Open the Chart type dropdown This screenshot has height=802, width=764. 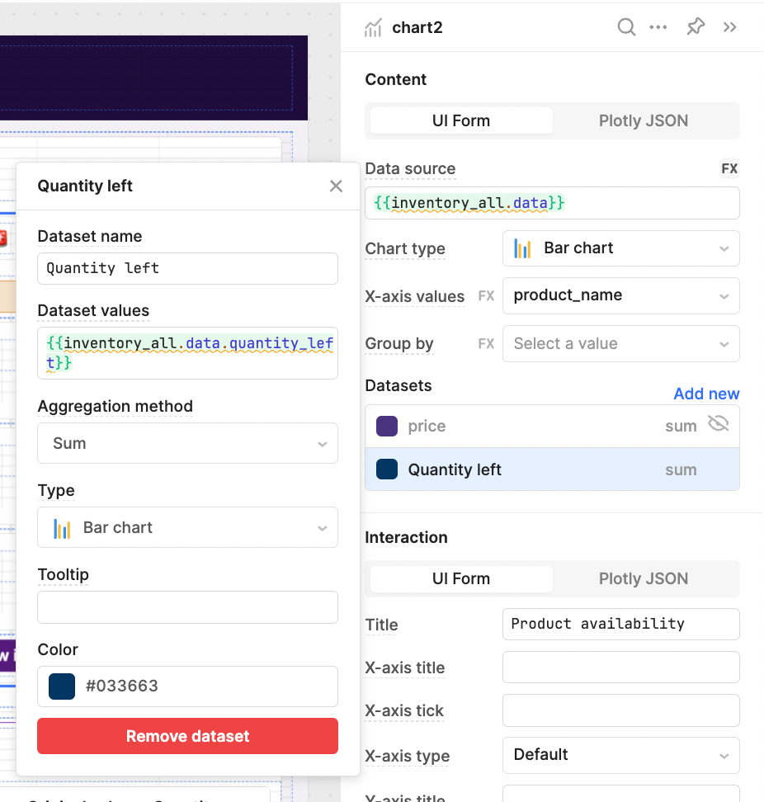point(620,248)
